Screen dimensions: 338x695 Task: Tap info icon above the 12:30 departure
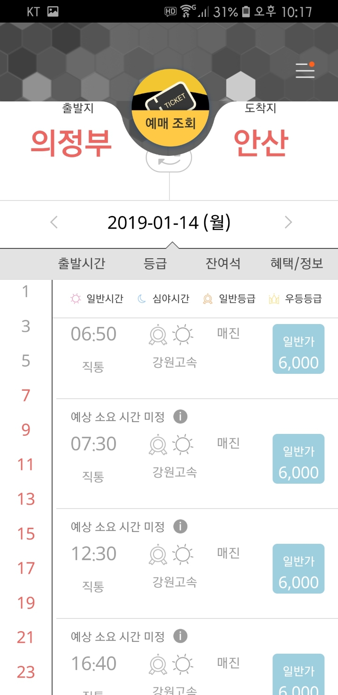[180, 526]
